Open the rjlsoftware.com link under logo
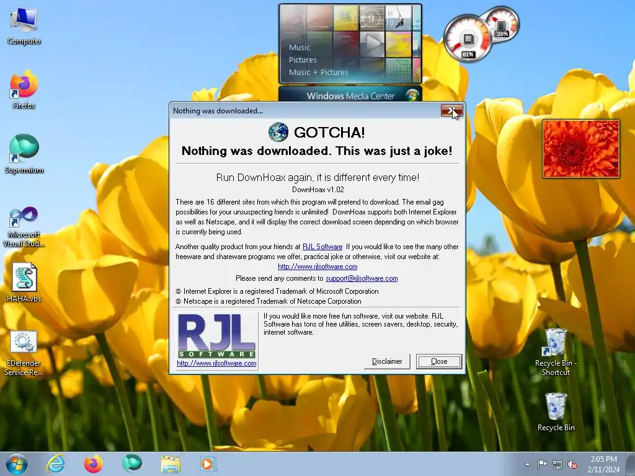This screenshot has width=635, height=476. tap(216, 363)
